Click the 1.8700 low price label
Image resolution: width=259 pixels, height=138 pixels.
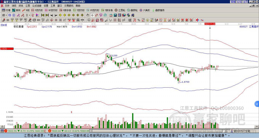click(x=185, y=82)
